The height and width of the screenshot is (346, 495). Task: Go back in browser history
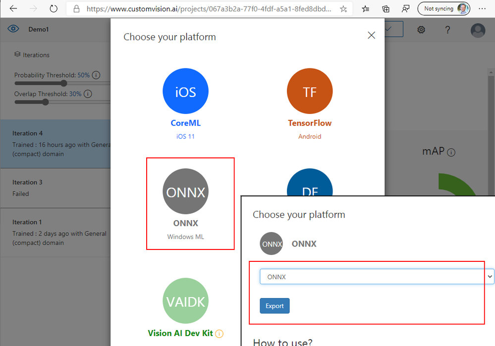[x=13, y=8]
